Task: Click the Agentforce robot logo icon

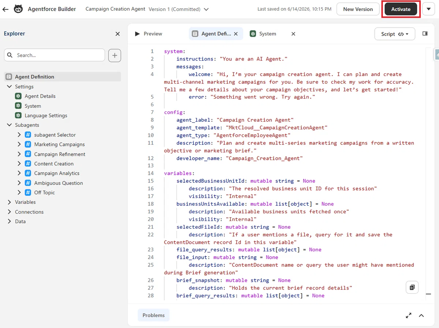Action: (18, 9)
